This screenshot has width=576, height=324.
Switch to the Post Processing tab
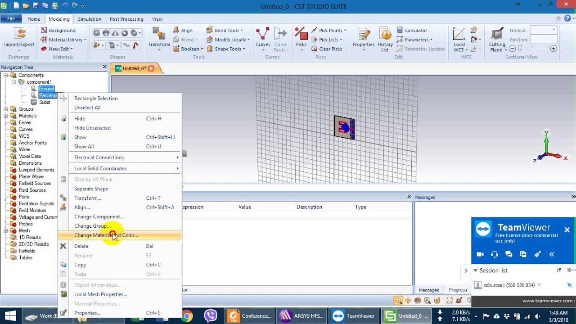pyautogui.click(x=126, y=19)
